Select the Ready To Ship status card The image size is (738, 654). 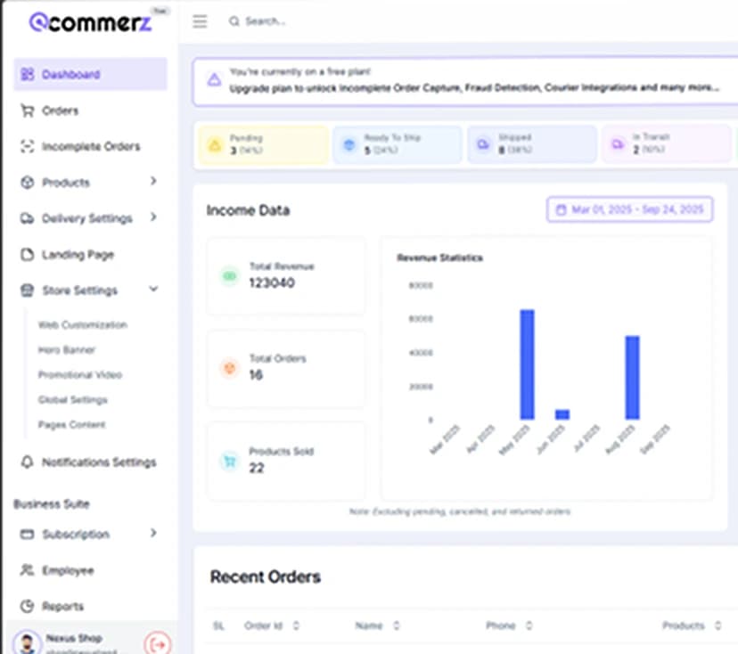pos(398,144)
